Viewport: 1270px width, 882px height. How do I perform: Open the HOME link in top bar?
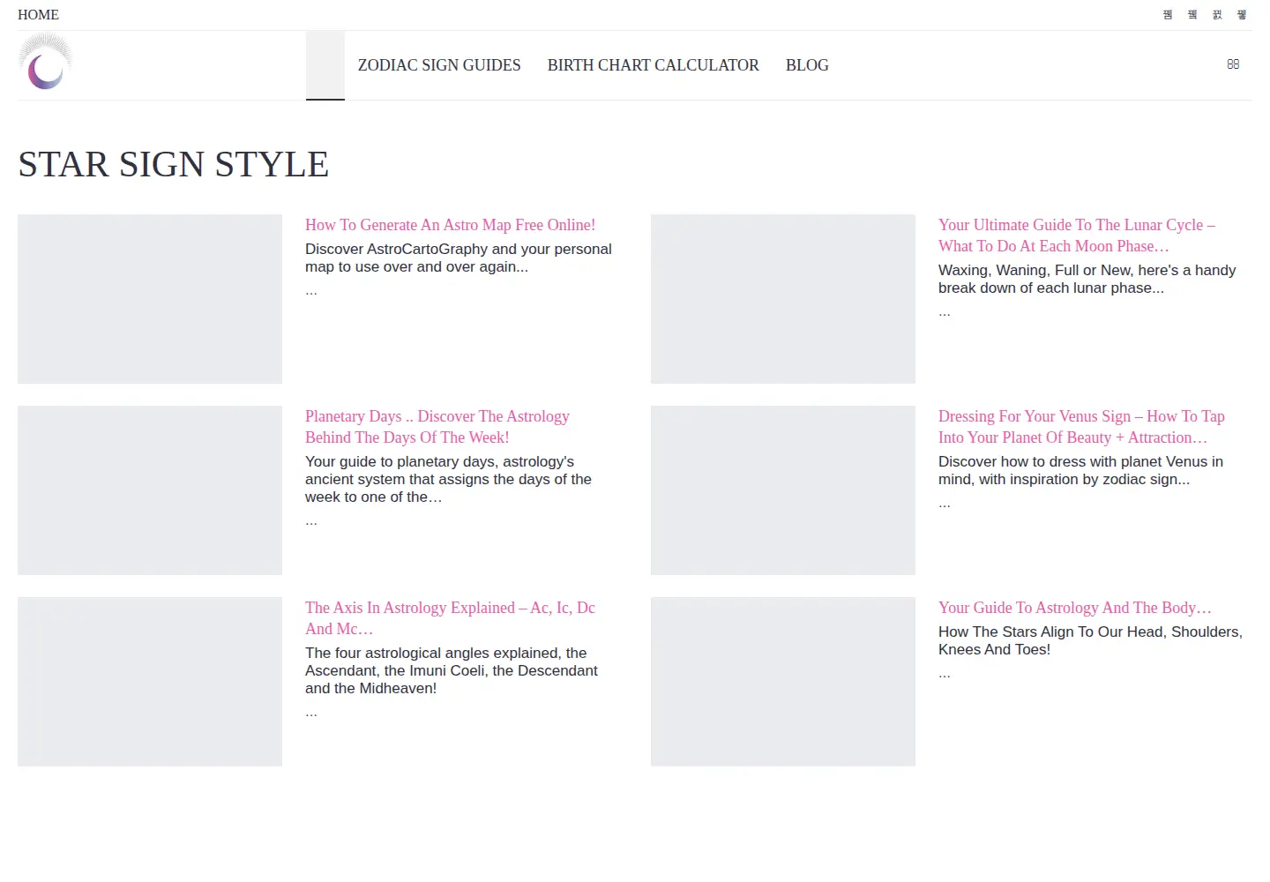coord(38,15)
